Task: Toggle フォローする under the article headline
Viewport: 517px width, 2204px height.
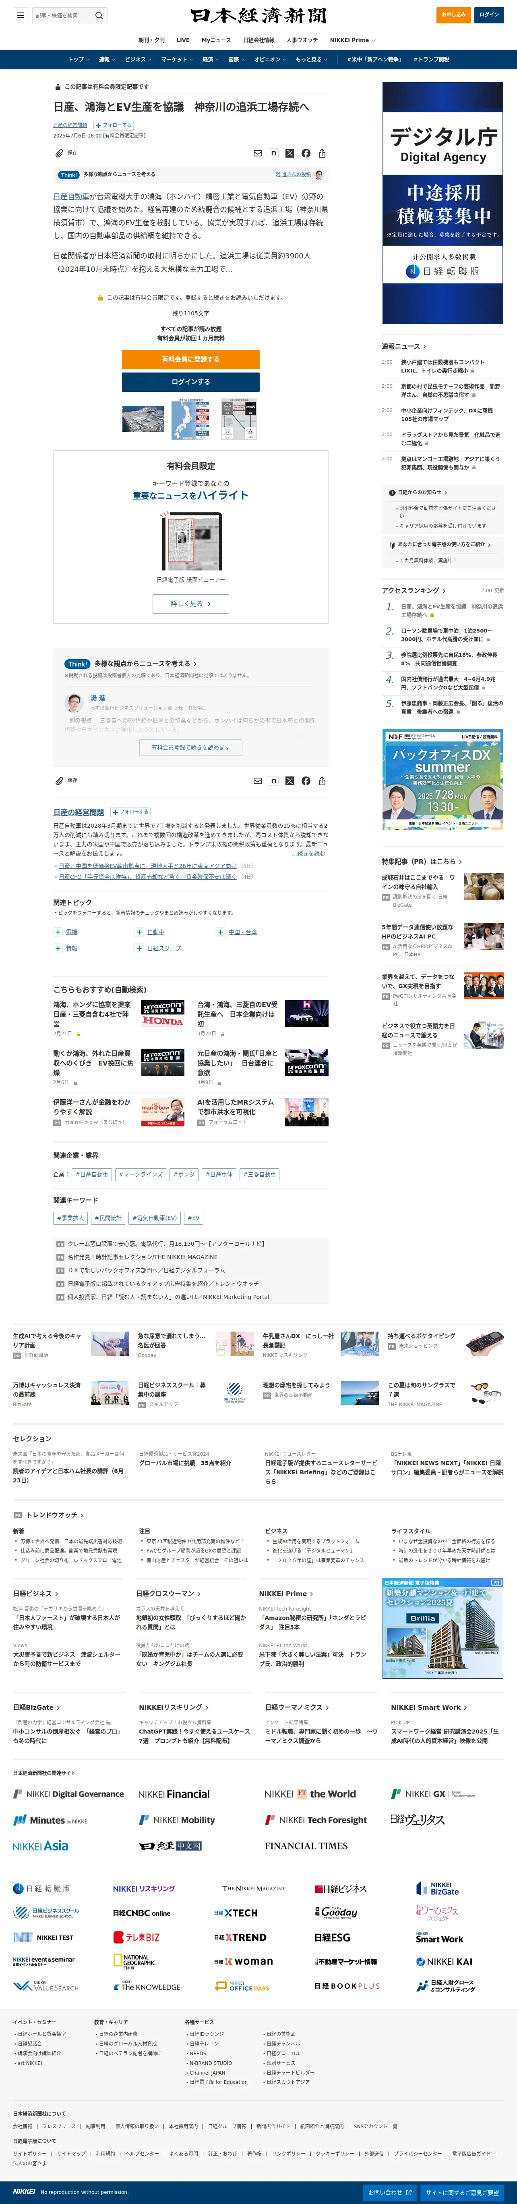Action: coord(114,125)
